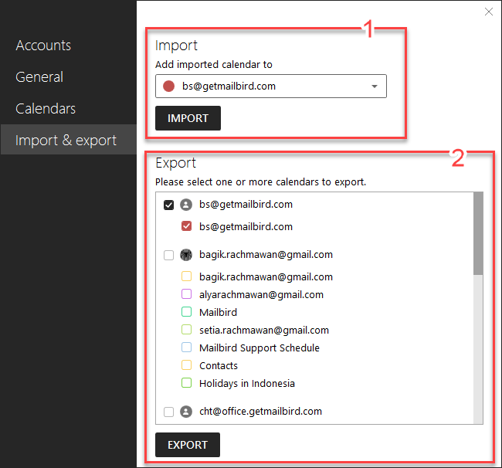The width and height of the screenshot is (502, 468).
Task: Click the IMPORT button
Action: click(x=188, y=118)
